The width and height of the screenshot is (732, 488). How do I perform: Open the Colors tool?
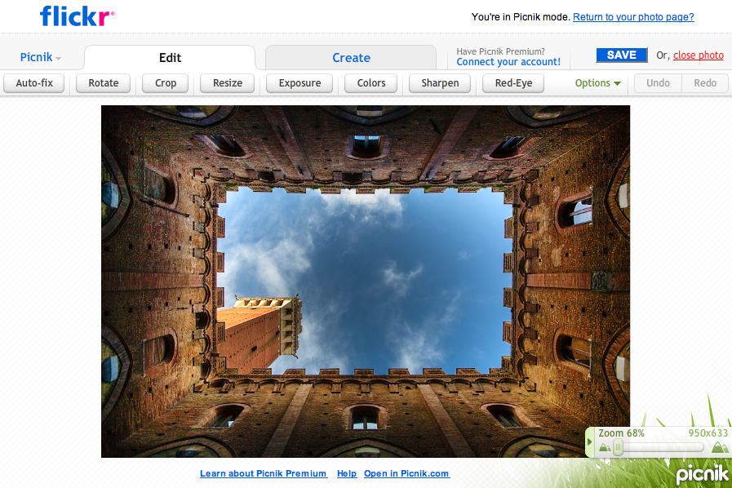pos(370,82)
